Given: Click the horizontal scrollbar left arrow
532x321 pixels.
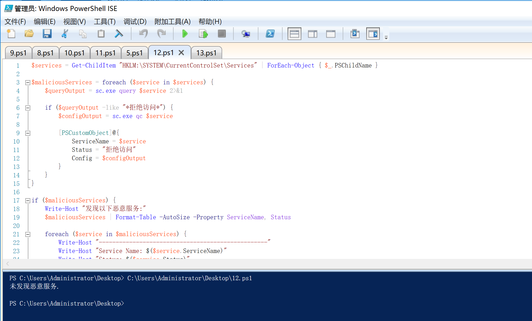Looking at the screenshot, I should [x=8, y=264].
